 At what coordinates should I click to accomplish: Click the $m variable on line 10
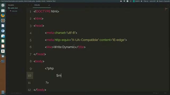(x=59, y=75)
